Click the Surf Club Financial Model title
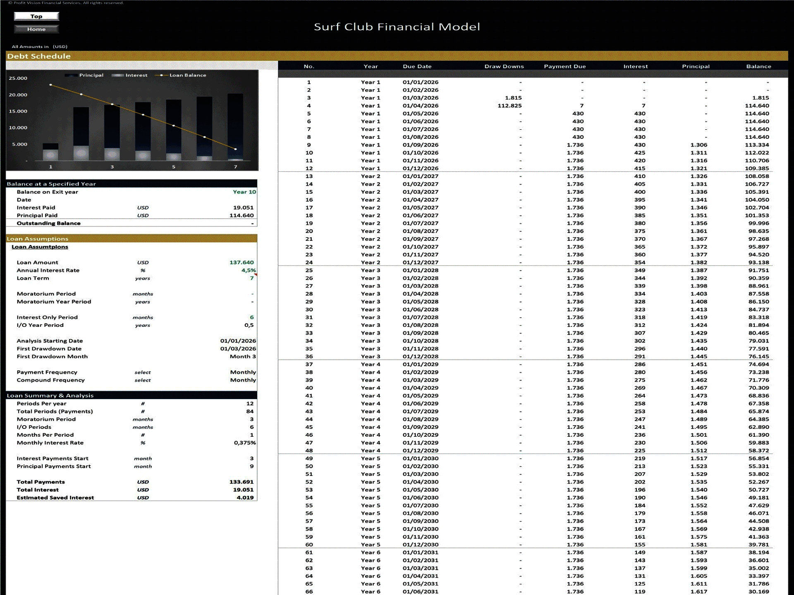 pyautogui.click(x=397, y=27)
